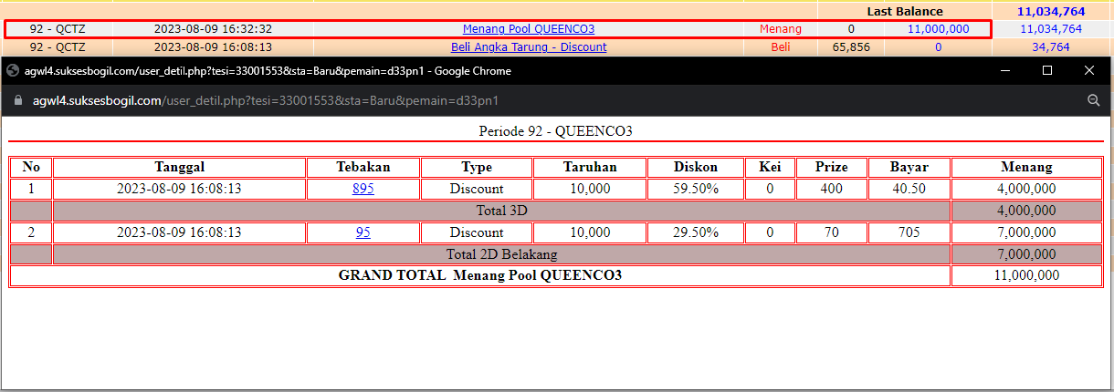Click 59.50% discount cell

click(696, 189)
